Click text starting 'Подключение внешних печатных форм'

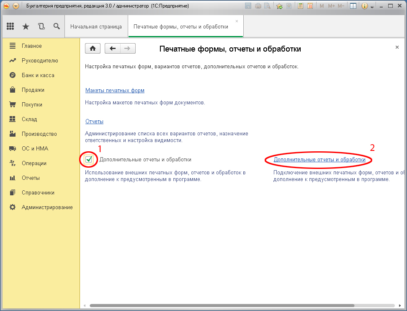339,176
